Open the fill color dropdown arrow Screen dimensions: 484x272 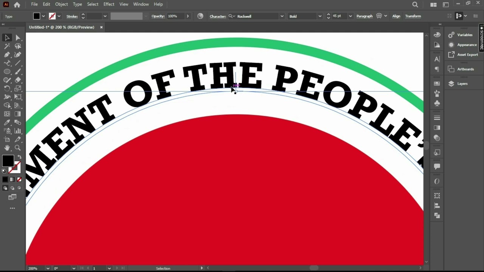point(43,16)
